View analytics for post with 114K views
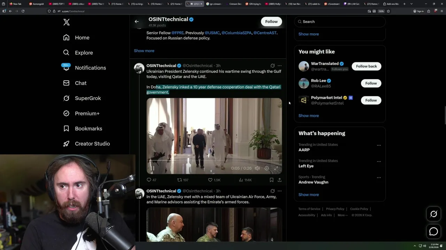Viewport: 446px width, 250px height. click(x=245, y=180)
